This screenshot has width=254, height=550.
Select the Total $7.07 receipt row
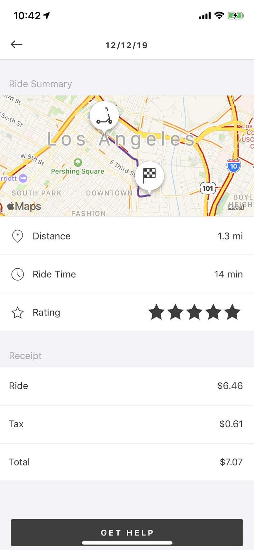pos(127,462)
